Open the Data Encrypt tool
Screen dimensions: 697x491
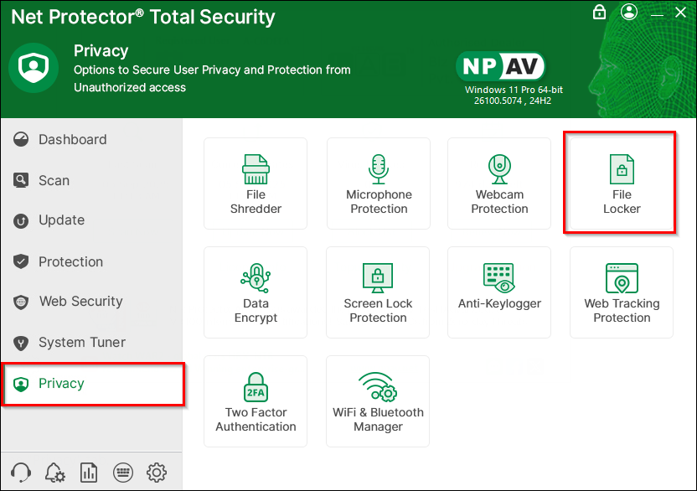tap(256, 292)
